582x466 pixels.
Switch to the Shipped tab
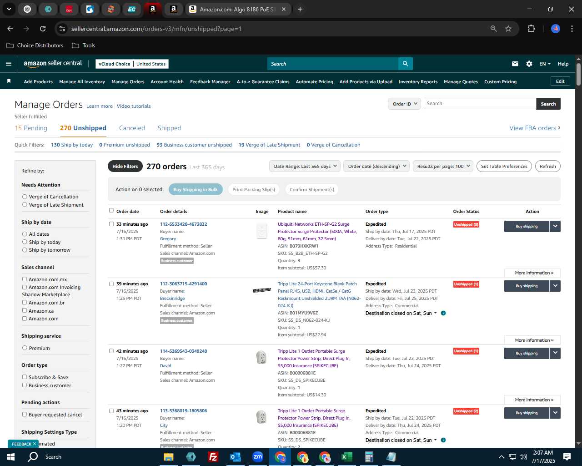pos(169,128)
